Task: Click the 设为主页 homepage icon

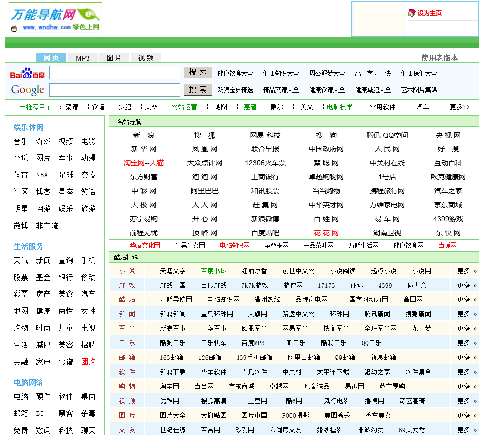Action: point(412,13)
